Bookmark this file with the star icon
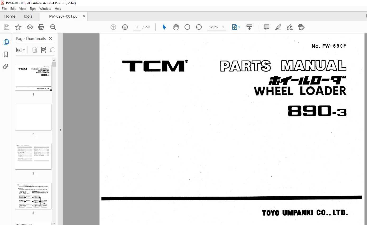 point(18,27)
